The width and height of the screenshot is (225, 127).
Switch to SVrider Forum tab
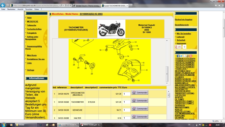point(87,6)
